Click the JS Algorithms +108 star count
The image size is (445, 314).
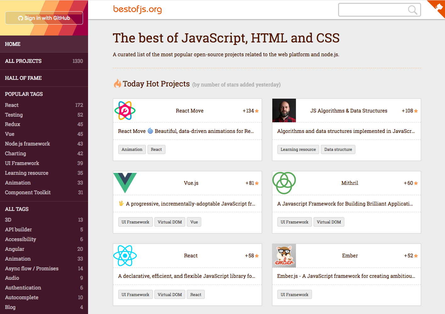coord(410,111)
